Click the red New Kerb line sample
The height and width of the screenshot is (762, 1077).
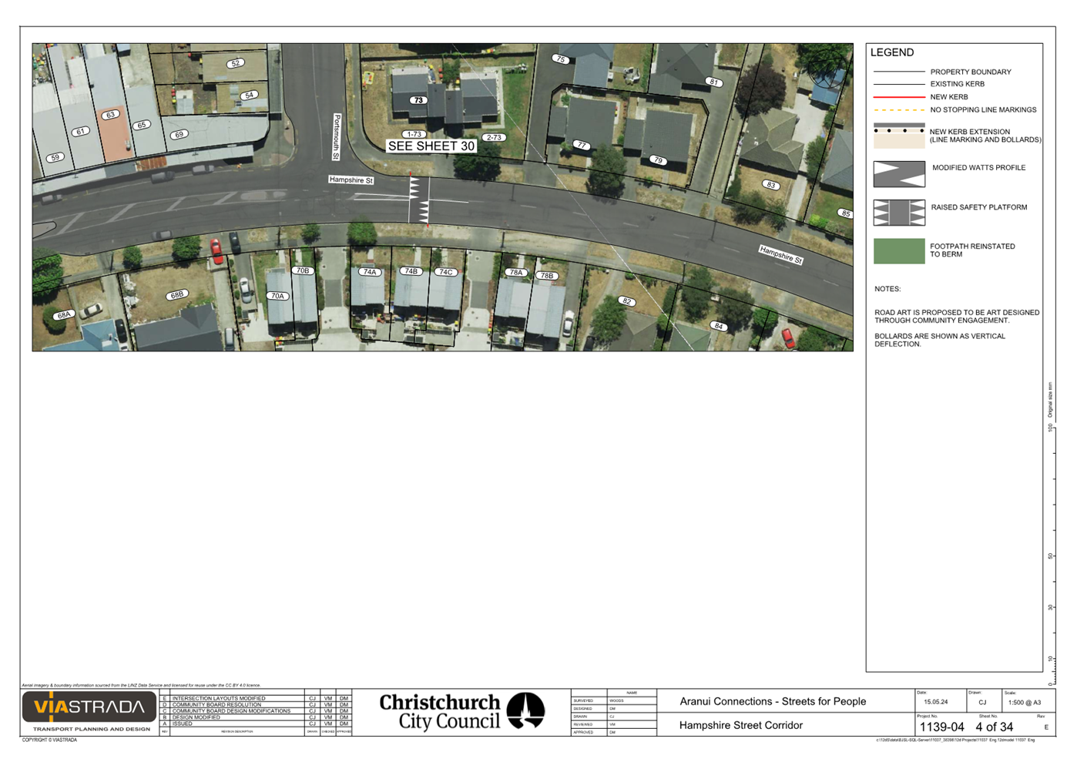click(899, 97)
